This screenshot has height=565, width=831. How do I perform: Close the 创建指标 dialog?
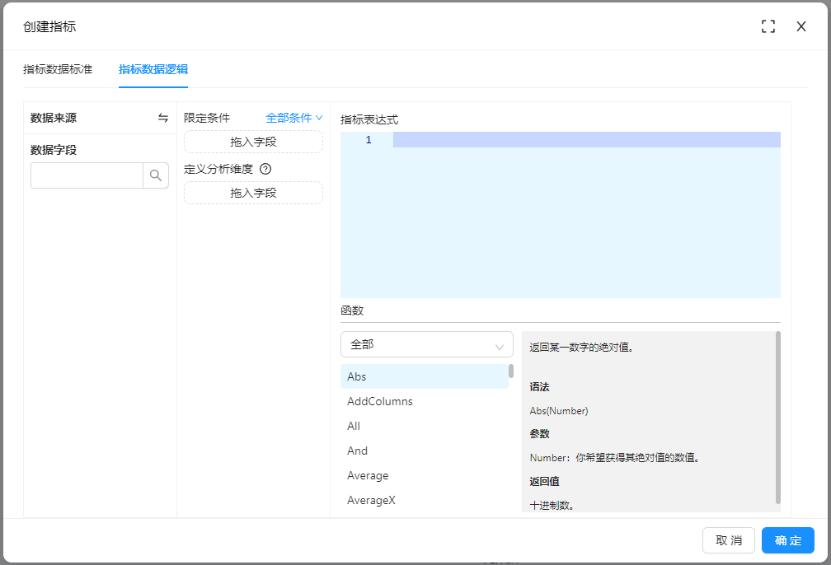pos(801,26)
